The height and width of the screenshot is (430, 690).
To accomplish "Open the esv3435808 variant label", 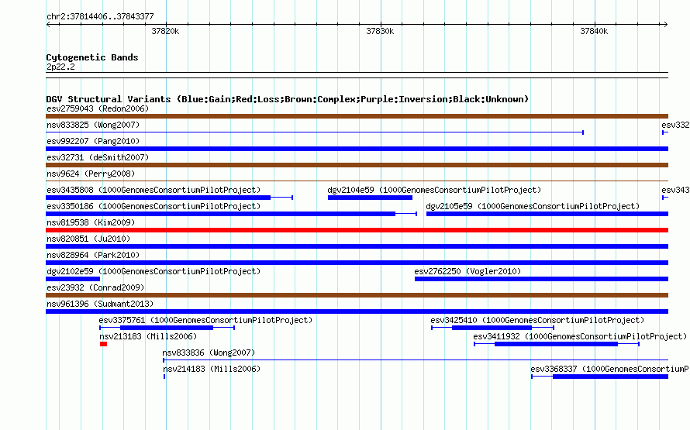I will coord(154,190).
